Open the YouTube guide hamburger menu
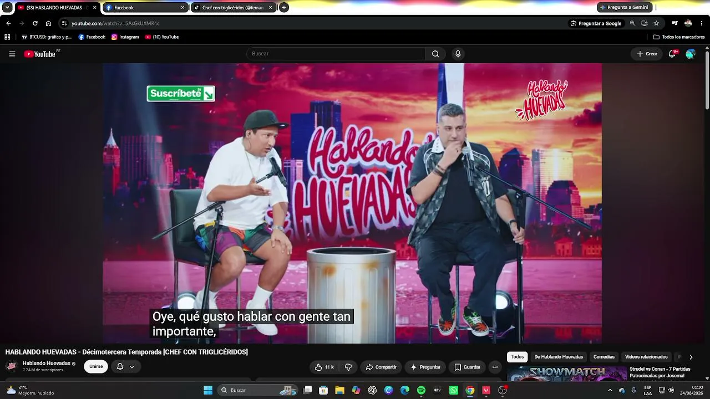The image size is (710, 399). pyautogui.click(x=12, y=54)
